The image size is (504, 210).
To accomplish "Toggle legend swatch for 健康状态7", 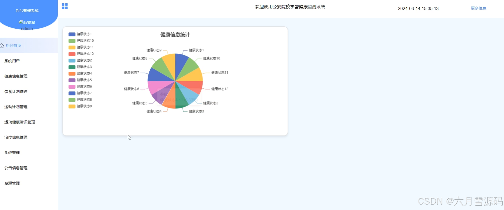I will 72,93.
